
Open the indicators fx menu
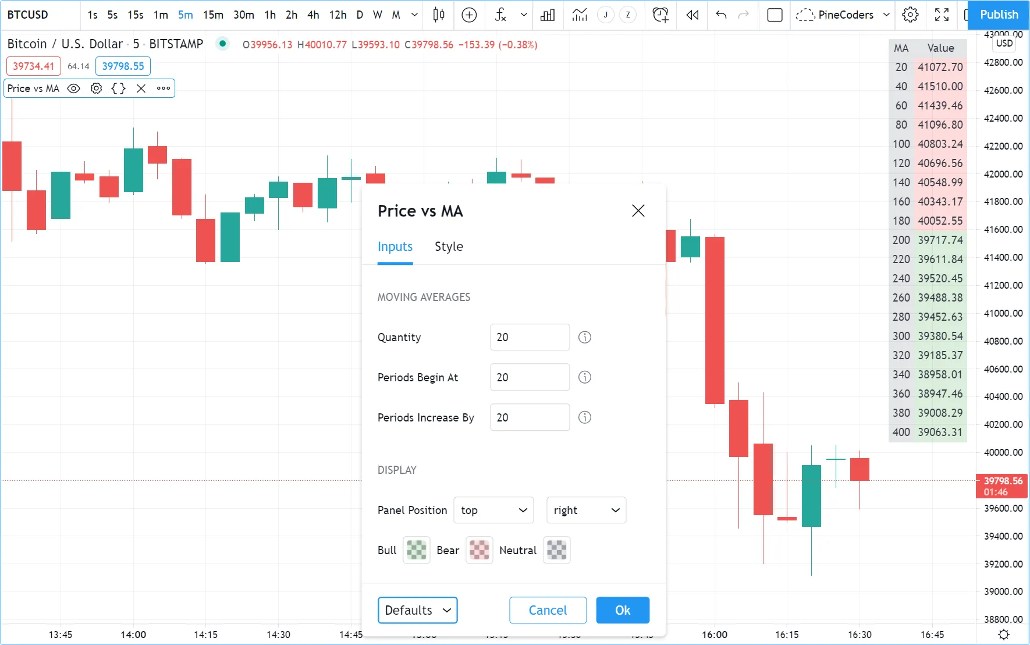(500, 15)
